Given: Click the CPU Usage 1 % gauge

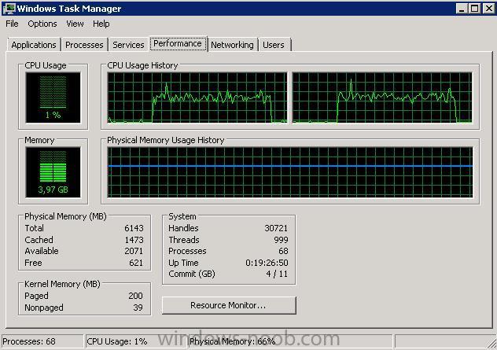Looking at the screenshot, I should pos(53,98).
